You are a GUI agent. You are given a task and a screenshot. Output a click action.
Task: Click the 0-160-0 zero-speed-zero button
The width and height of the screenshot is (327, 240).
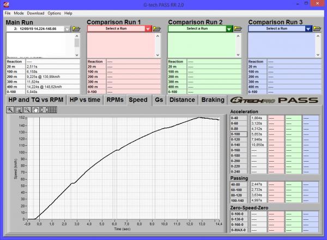tap(239, 225)
